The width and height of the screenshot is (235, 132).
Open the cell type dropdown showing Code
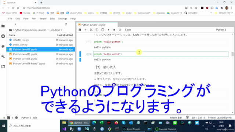click(128, 30)
